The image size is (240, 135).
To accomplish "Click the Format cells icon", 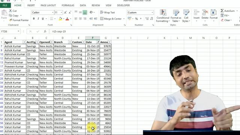I will (x=213, y=12).
